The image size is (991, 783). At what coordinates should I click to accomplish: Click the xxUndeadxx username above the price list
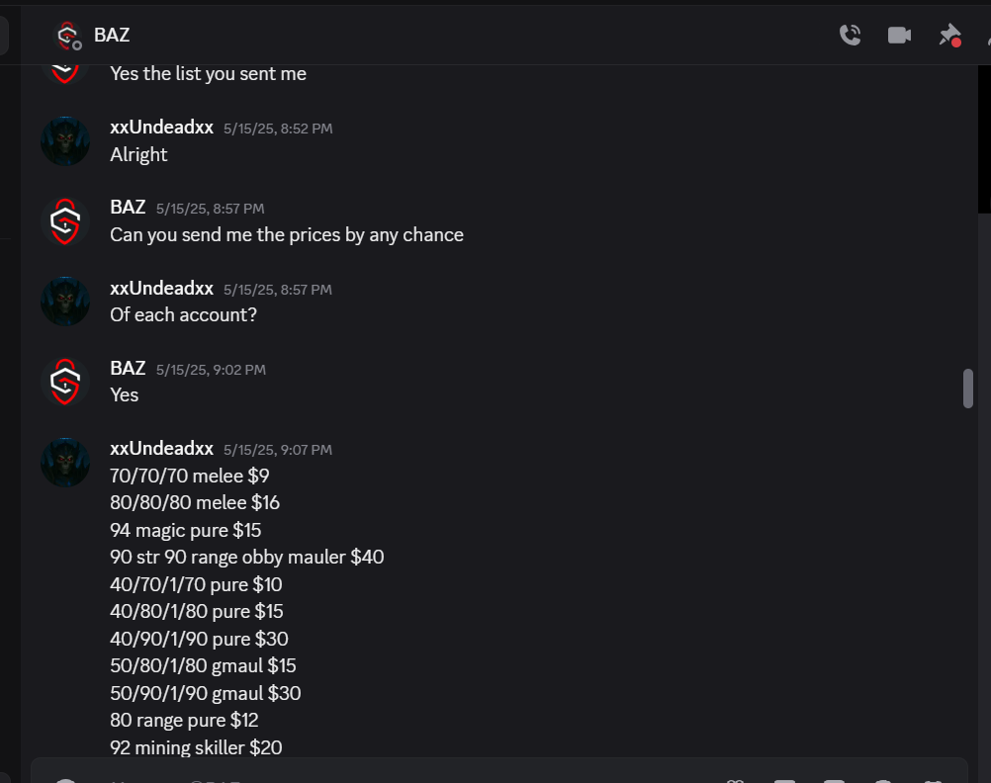(x=162, y=448)
